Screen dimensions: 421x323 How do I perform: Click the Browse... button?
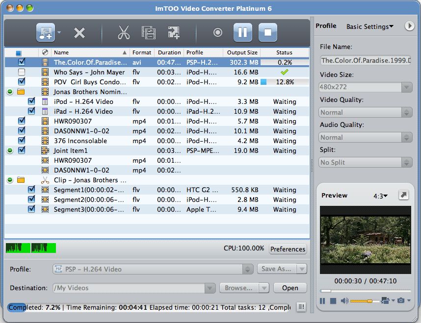(x=239, y=288)
